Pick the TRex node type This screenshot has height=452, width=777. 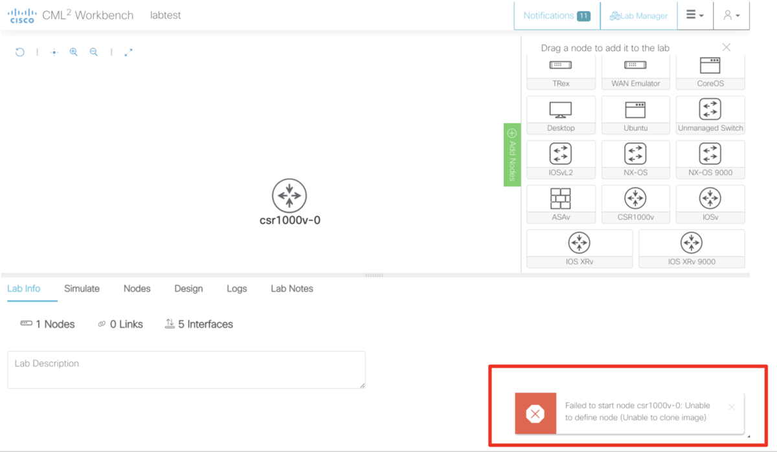click(561, 72)
